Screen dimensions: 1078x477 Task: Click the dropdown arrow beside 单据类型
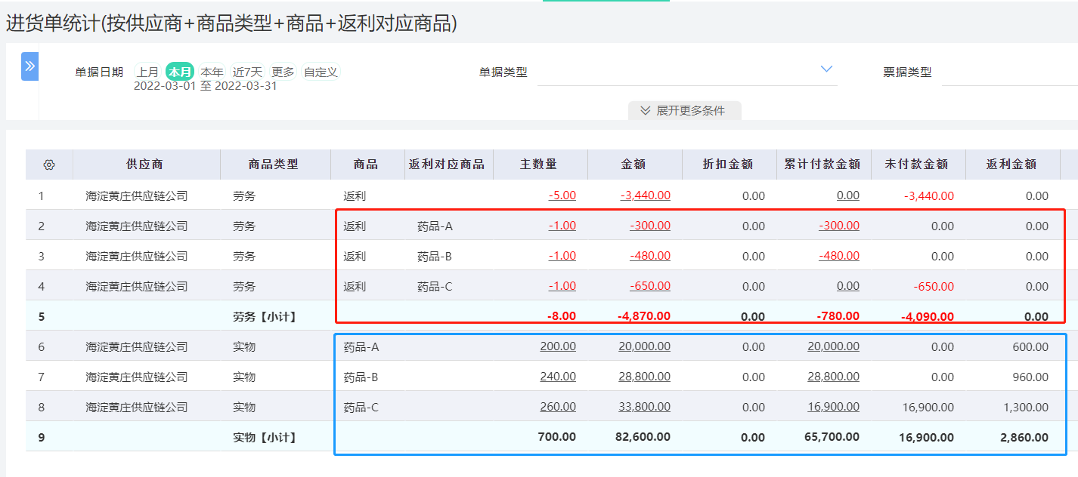(x=825, y=68)
